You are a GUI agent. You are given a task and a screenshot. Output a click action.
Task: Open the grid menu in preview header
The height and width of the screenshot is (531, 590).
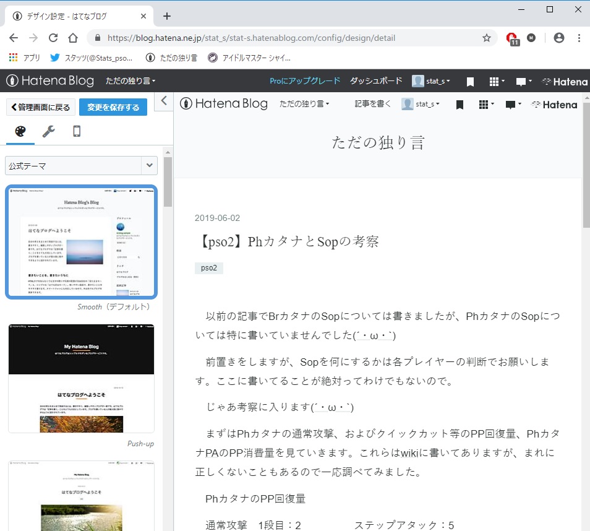pos(486,105)
